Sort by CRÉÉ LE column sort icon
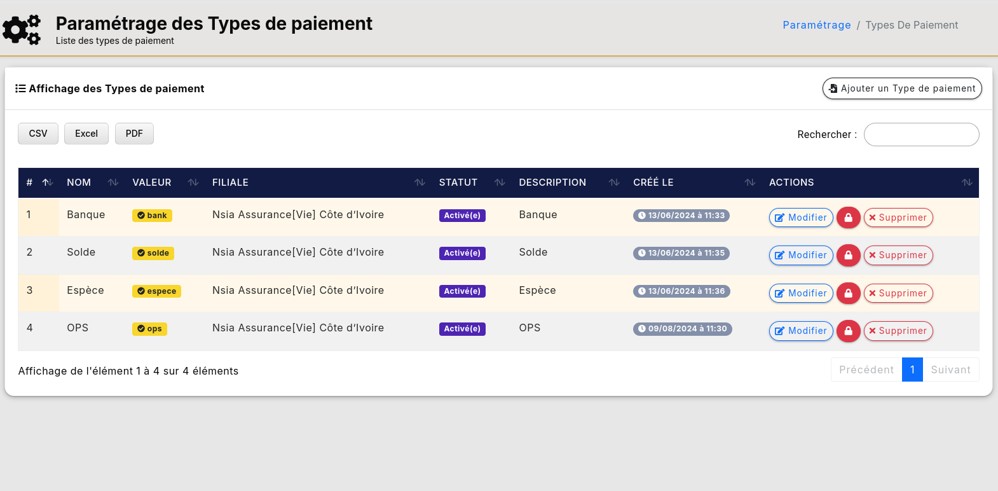 750,183
